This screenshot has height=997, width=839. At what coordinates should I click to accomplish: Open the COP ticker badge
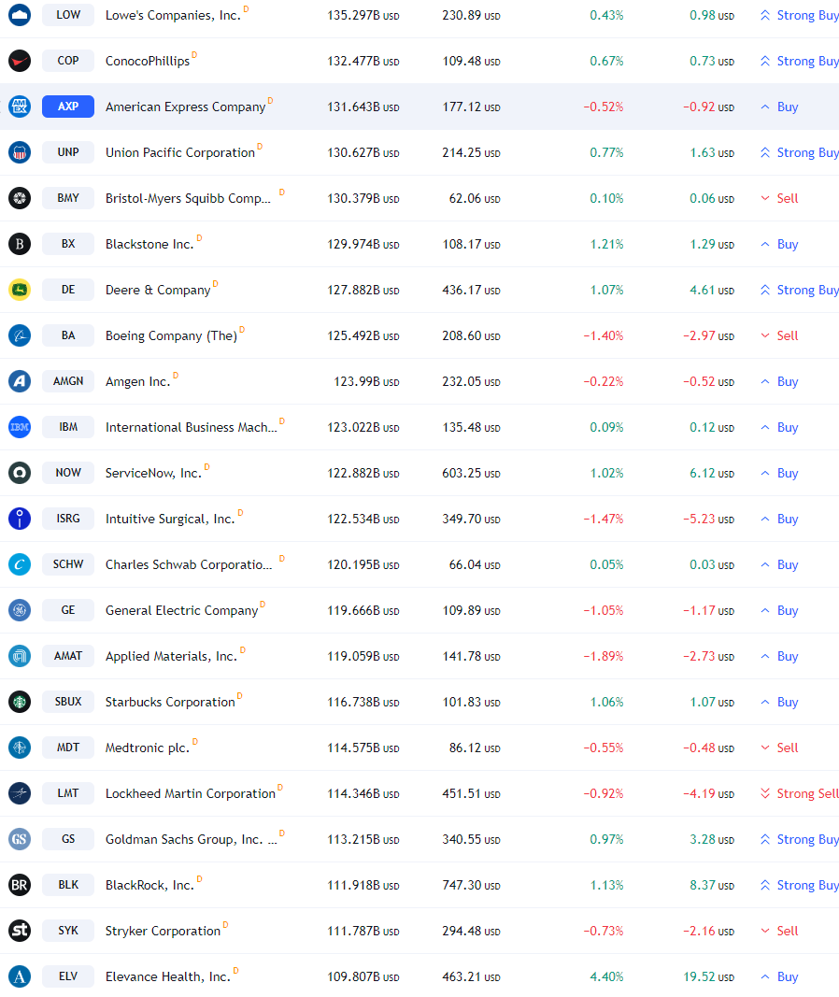click(x=68, y=61)
